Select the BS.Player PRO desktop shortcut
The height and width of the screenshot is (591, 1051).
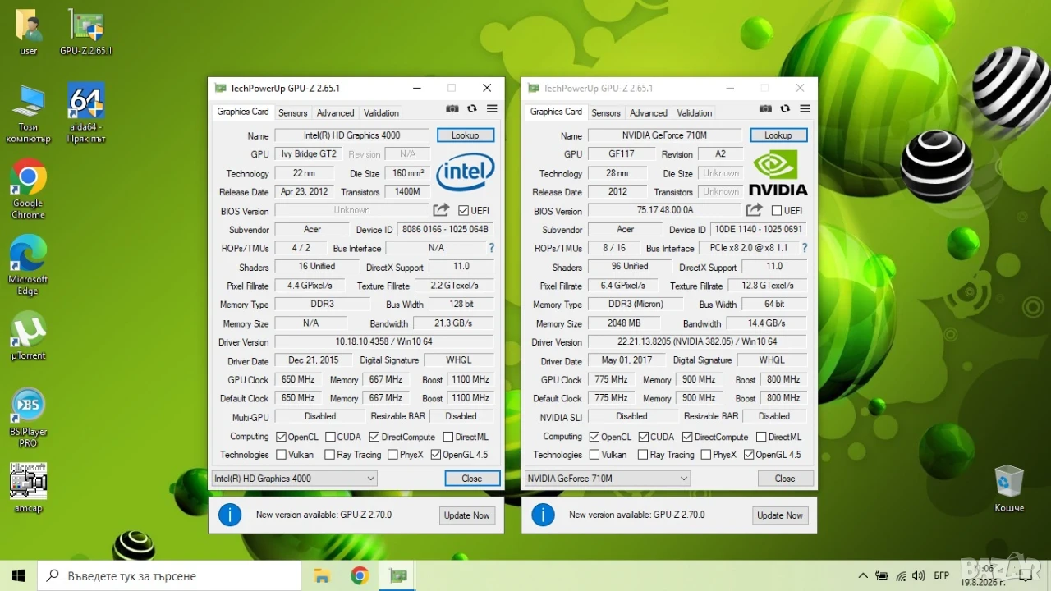pos(28,417)
